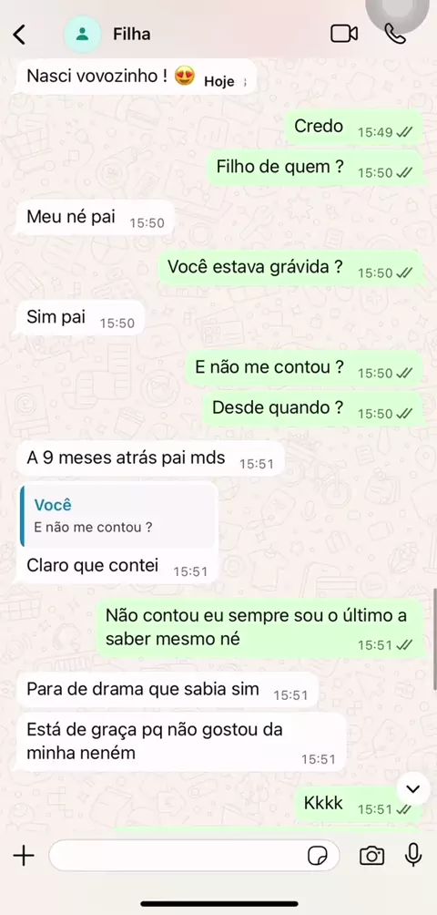The height and width of the screenshot is (915, 437).
Task: Open the sticker picker in message field
Action: (x=317, y=856)
